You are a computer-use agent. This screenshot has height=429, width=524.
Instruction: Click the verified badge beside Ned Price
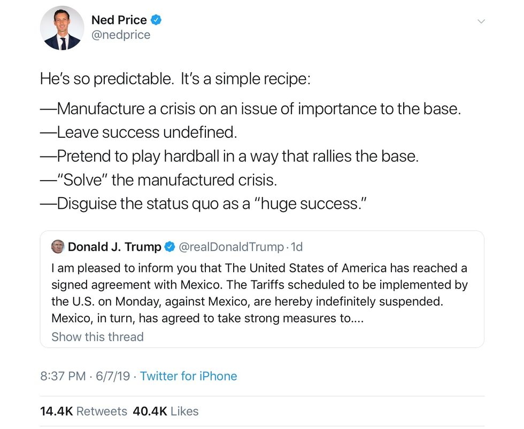(x=156, y=20)
